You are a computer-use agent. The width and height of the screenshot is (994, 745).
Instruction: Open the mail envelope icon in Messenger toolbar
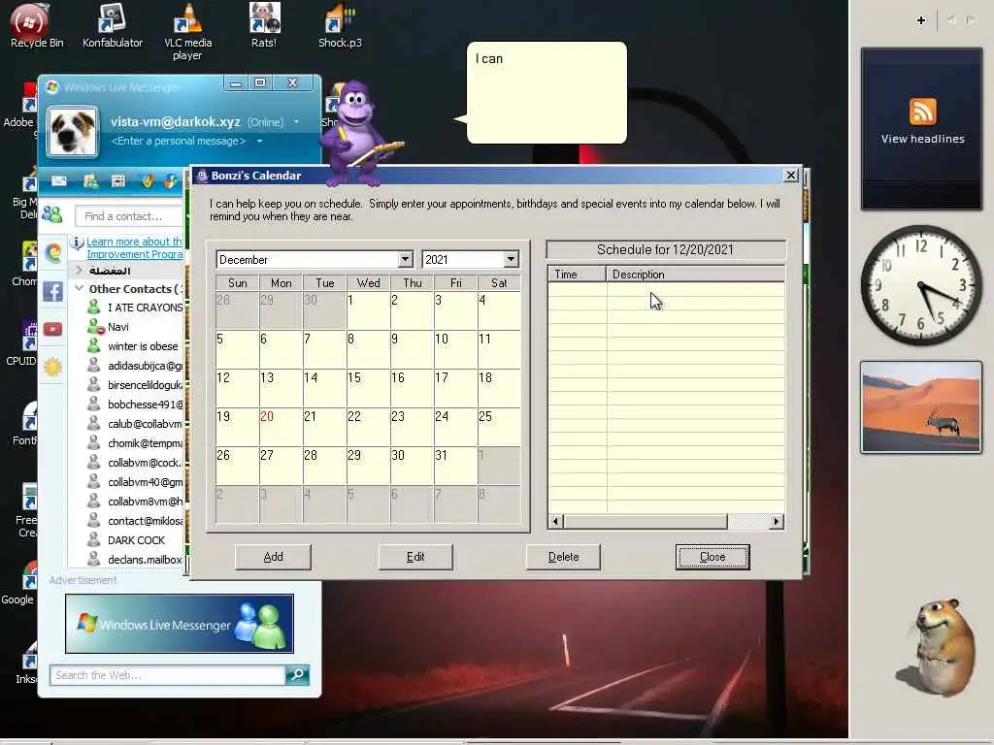(59, 181)
